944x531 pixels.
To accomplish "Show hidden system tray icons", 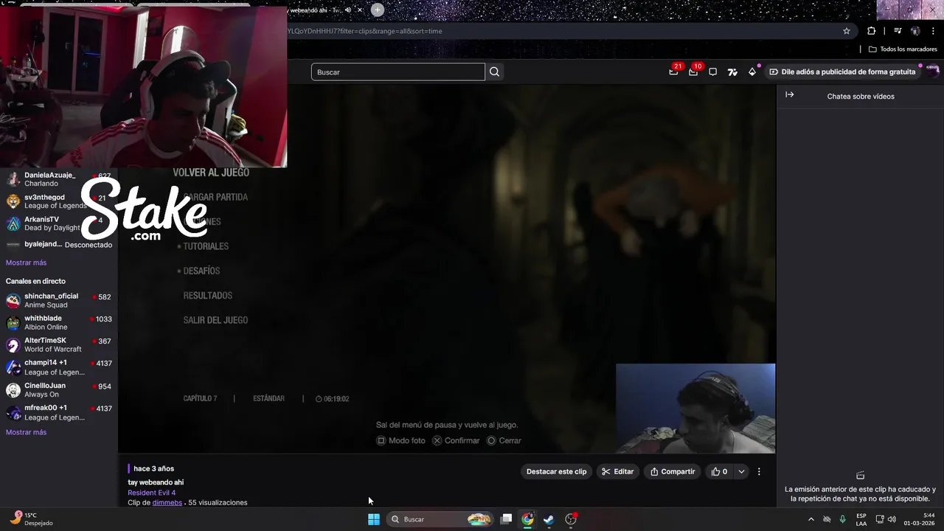I will (x=811, y=519).
